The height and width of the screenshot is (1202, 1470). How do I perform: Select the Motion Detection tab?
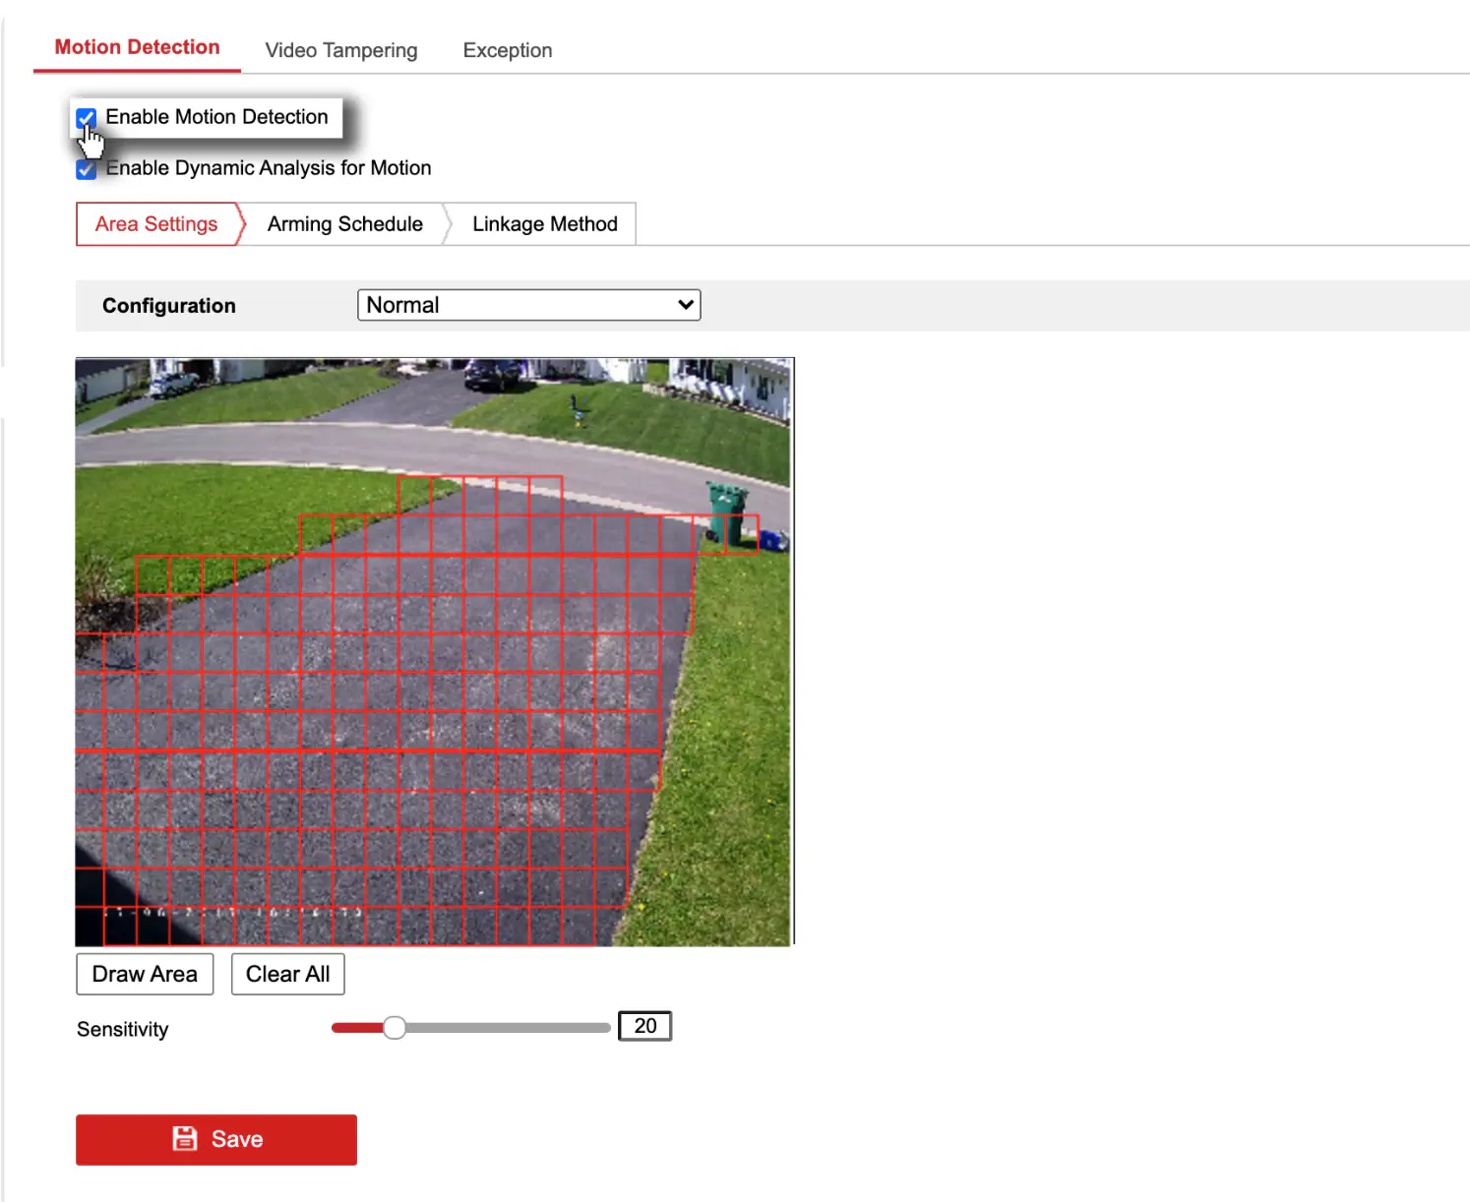point(137,47)
